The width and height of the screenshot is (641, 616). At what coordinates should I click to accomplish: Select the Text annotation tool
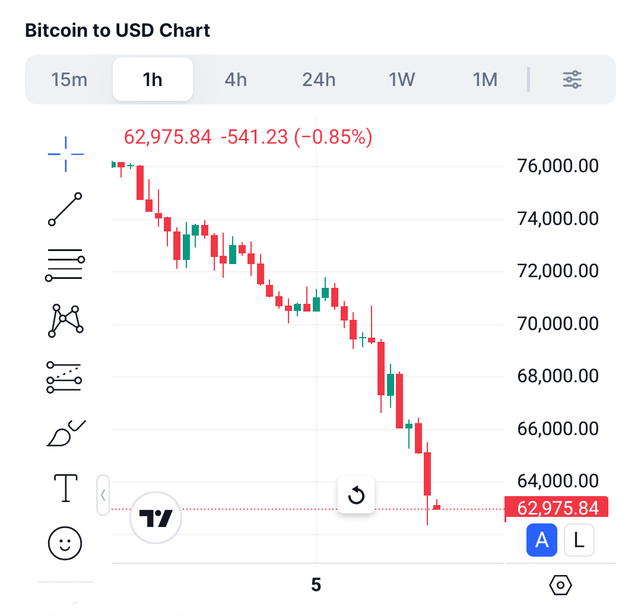(x=65, y=488)
